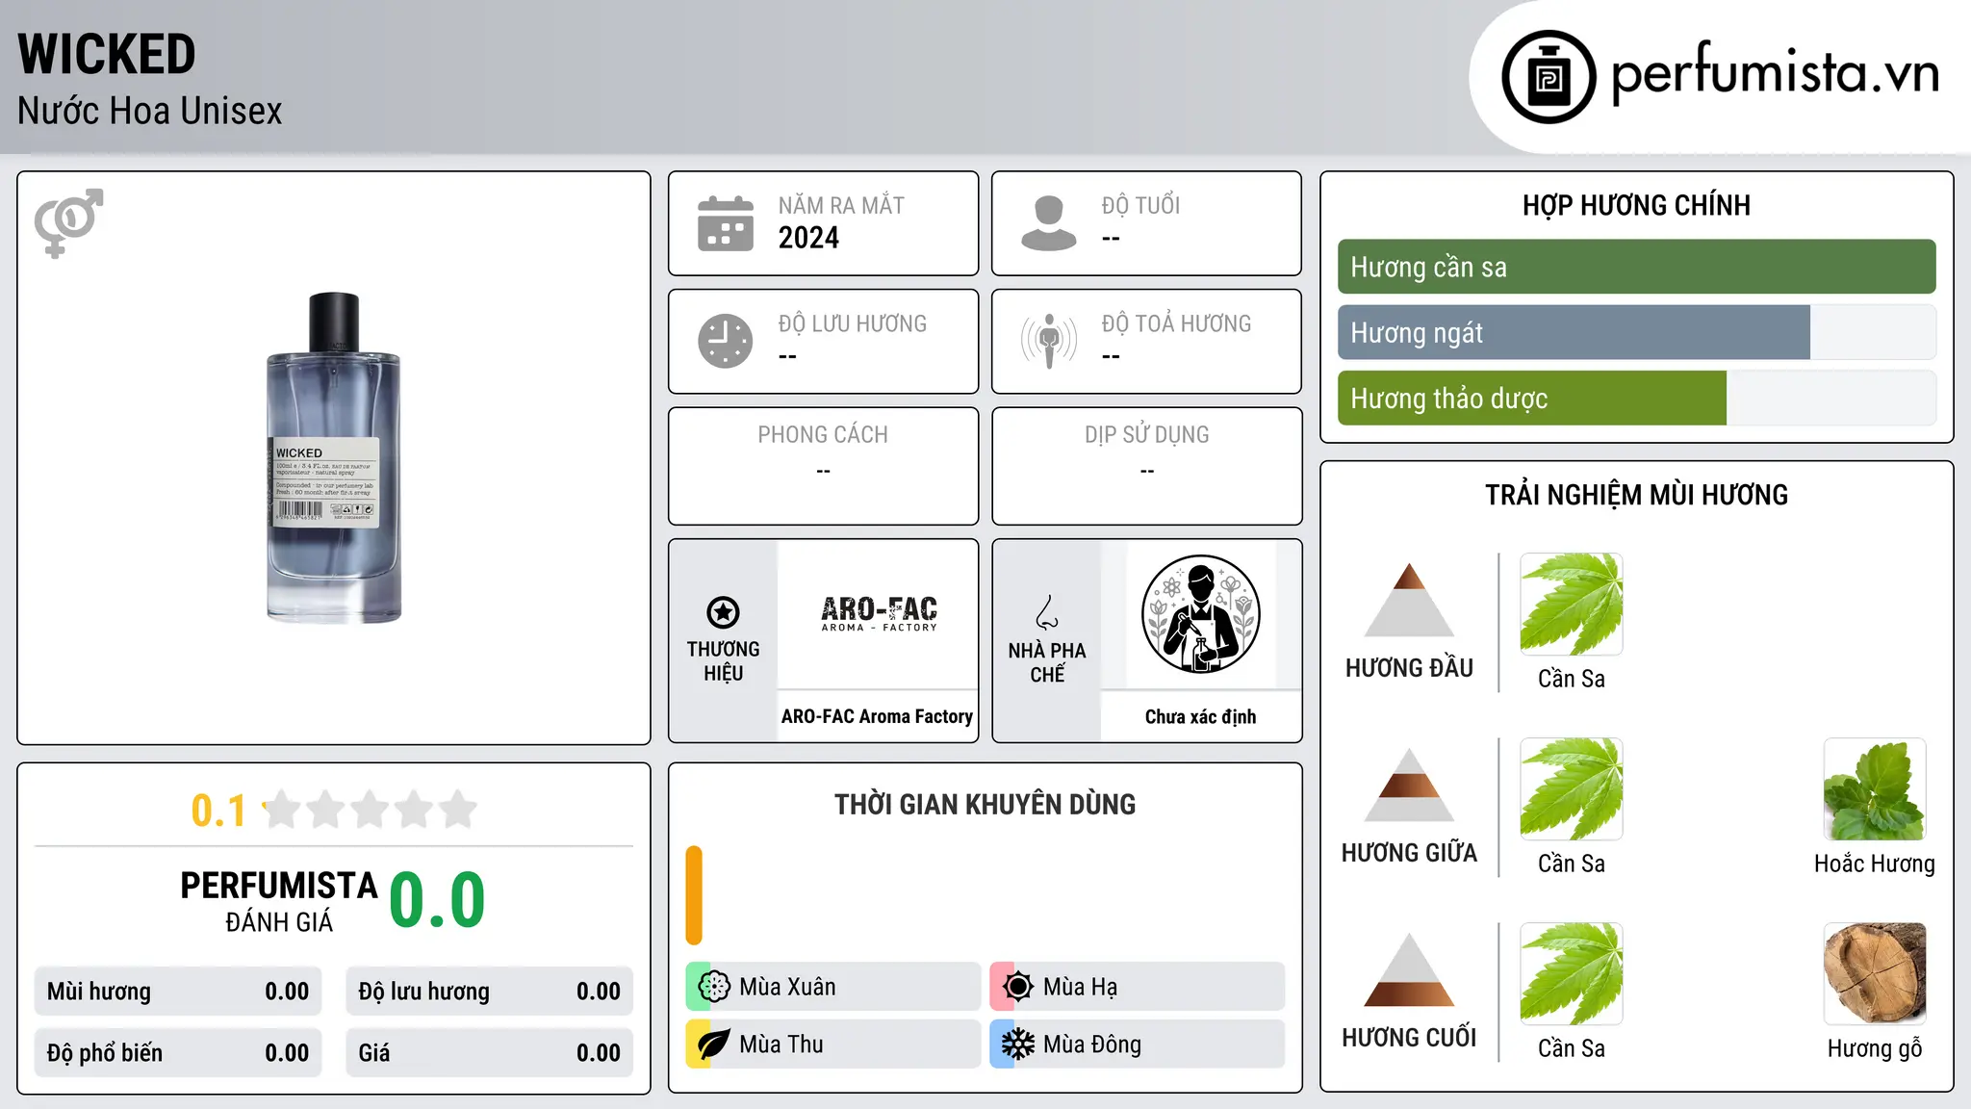1971x1109 pixels.
Task: Select the Mùa Đông season label
Action: (1092, 1045)
